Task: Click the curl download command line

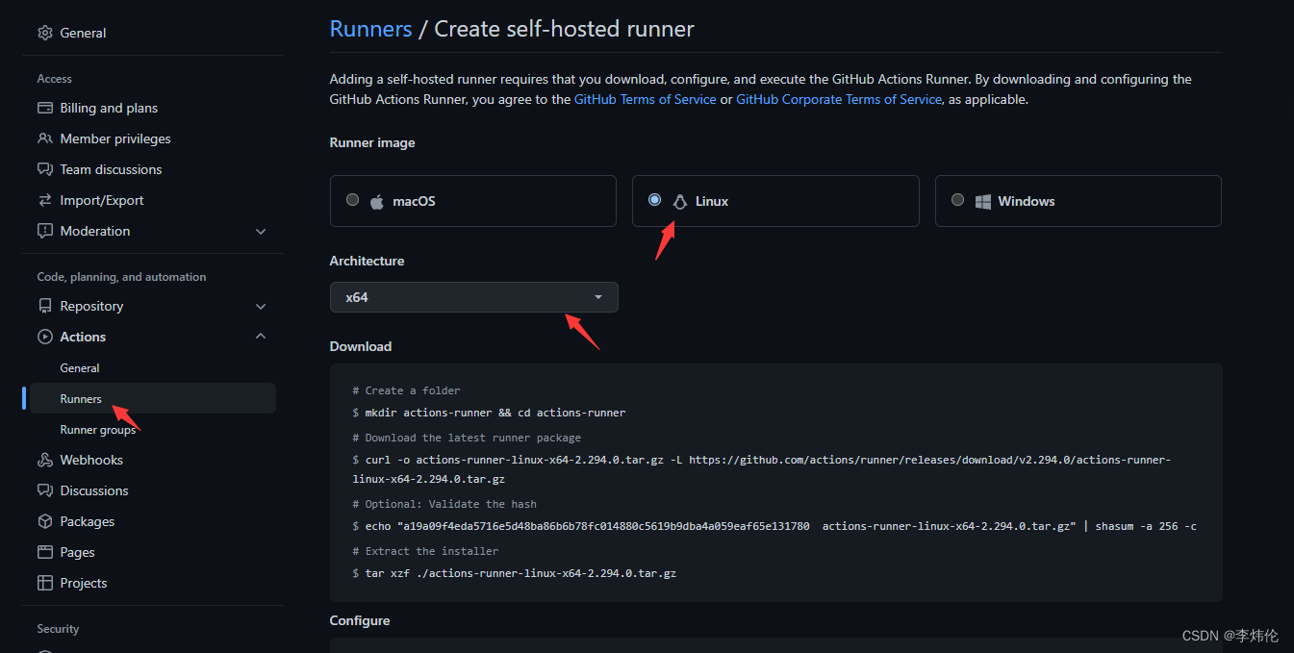Action: click(761, 468)
